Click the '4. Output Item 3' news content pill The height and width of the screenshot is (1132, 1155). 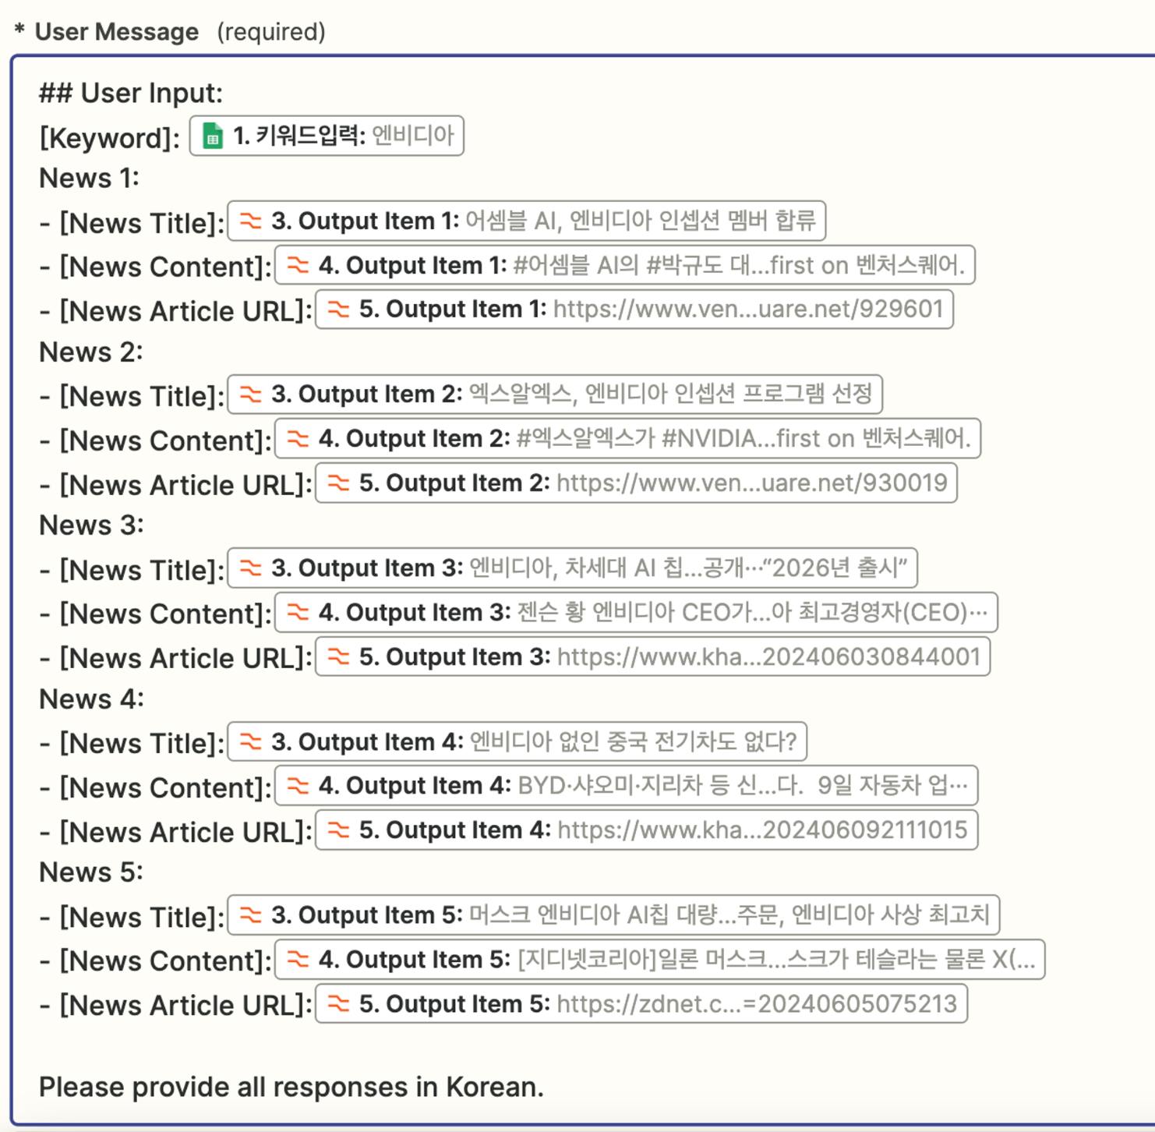[637, 612]
